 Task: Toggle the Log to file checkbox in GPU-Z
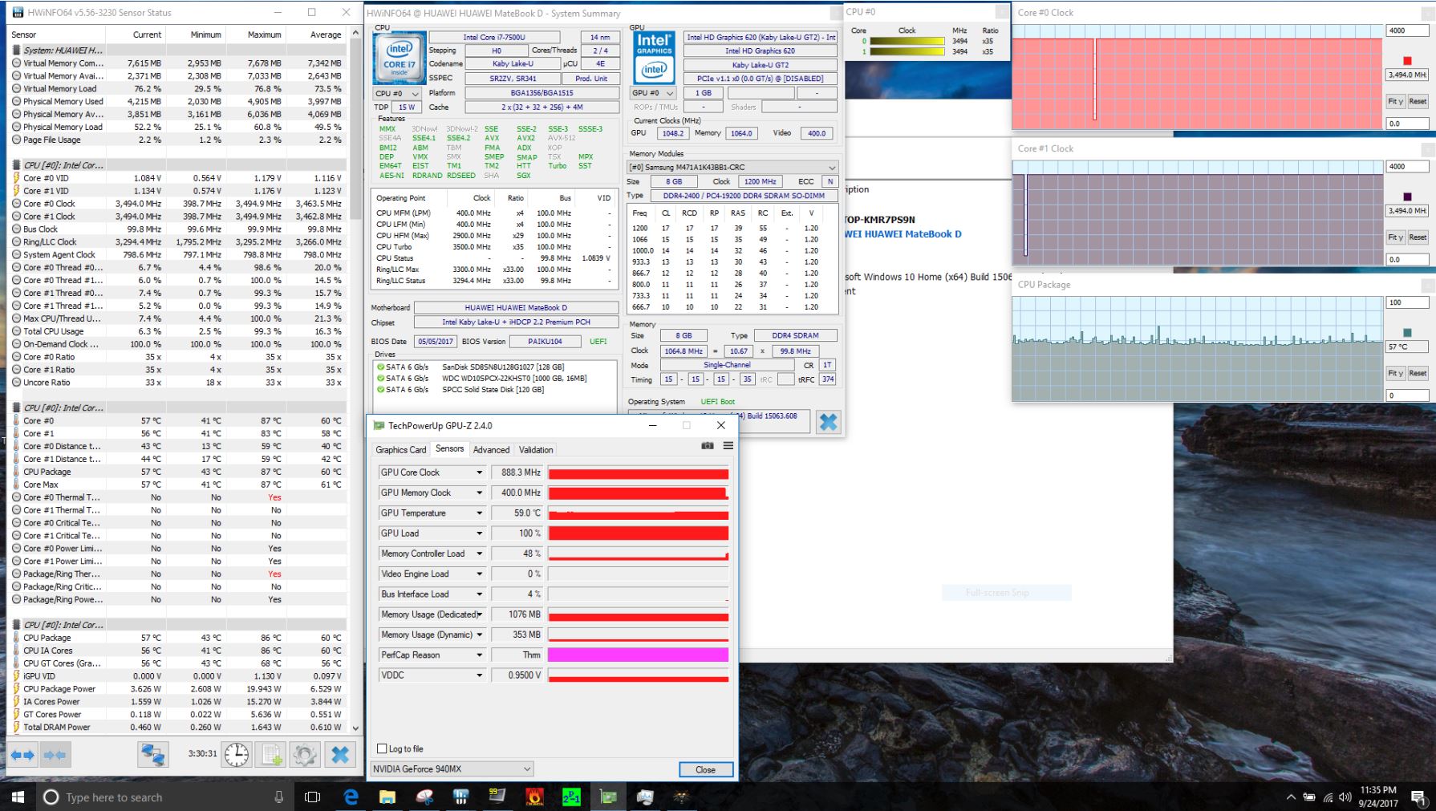click(x=382, y=748)
